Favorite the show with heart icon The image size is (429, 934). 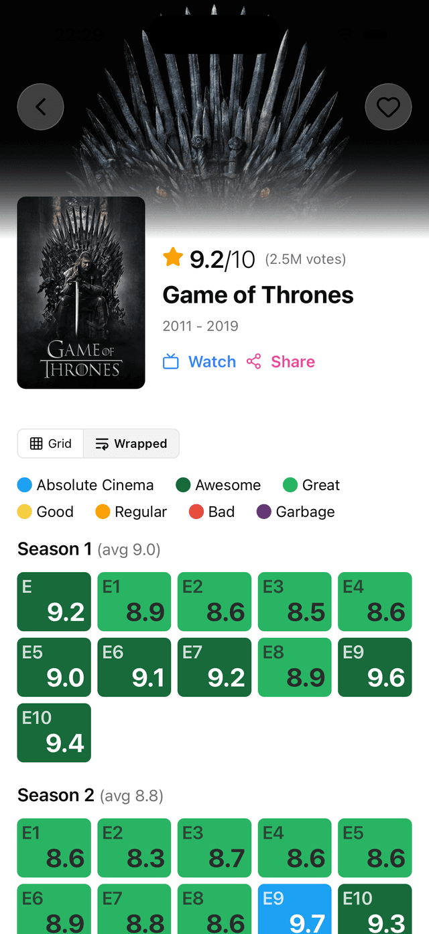388,107
